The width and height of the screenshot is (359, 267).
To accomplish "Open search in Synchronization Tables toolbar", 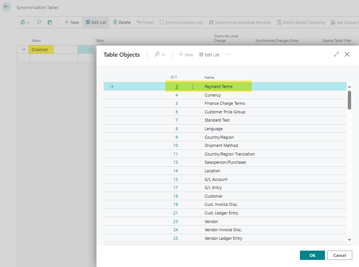I will coord(39,22).
